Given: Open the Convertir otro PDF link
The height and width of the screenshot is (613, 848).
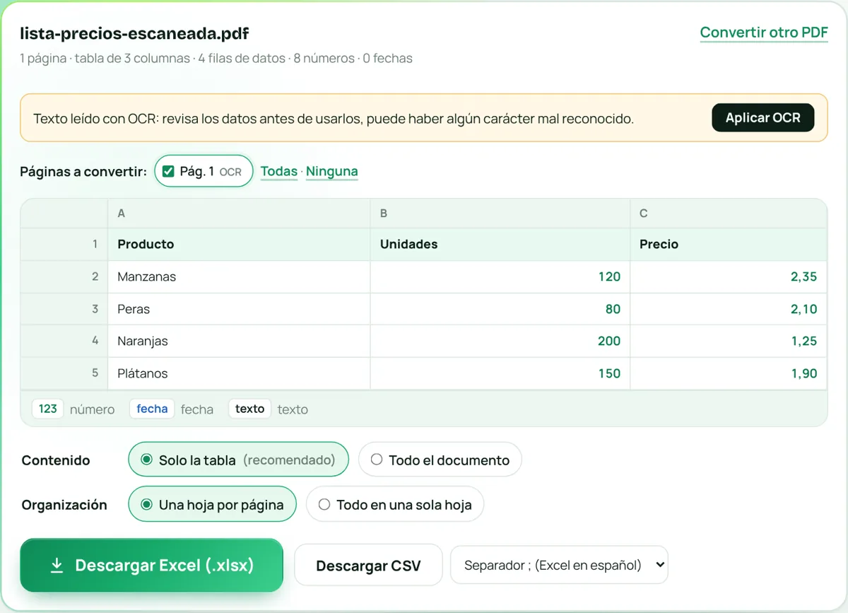Looking at the screenshot, I should [763, 33].
